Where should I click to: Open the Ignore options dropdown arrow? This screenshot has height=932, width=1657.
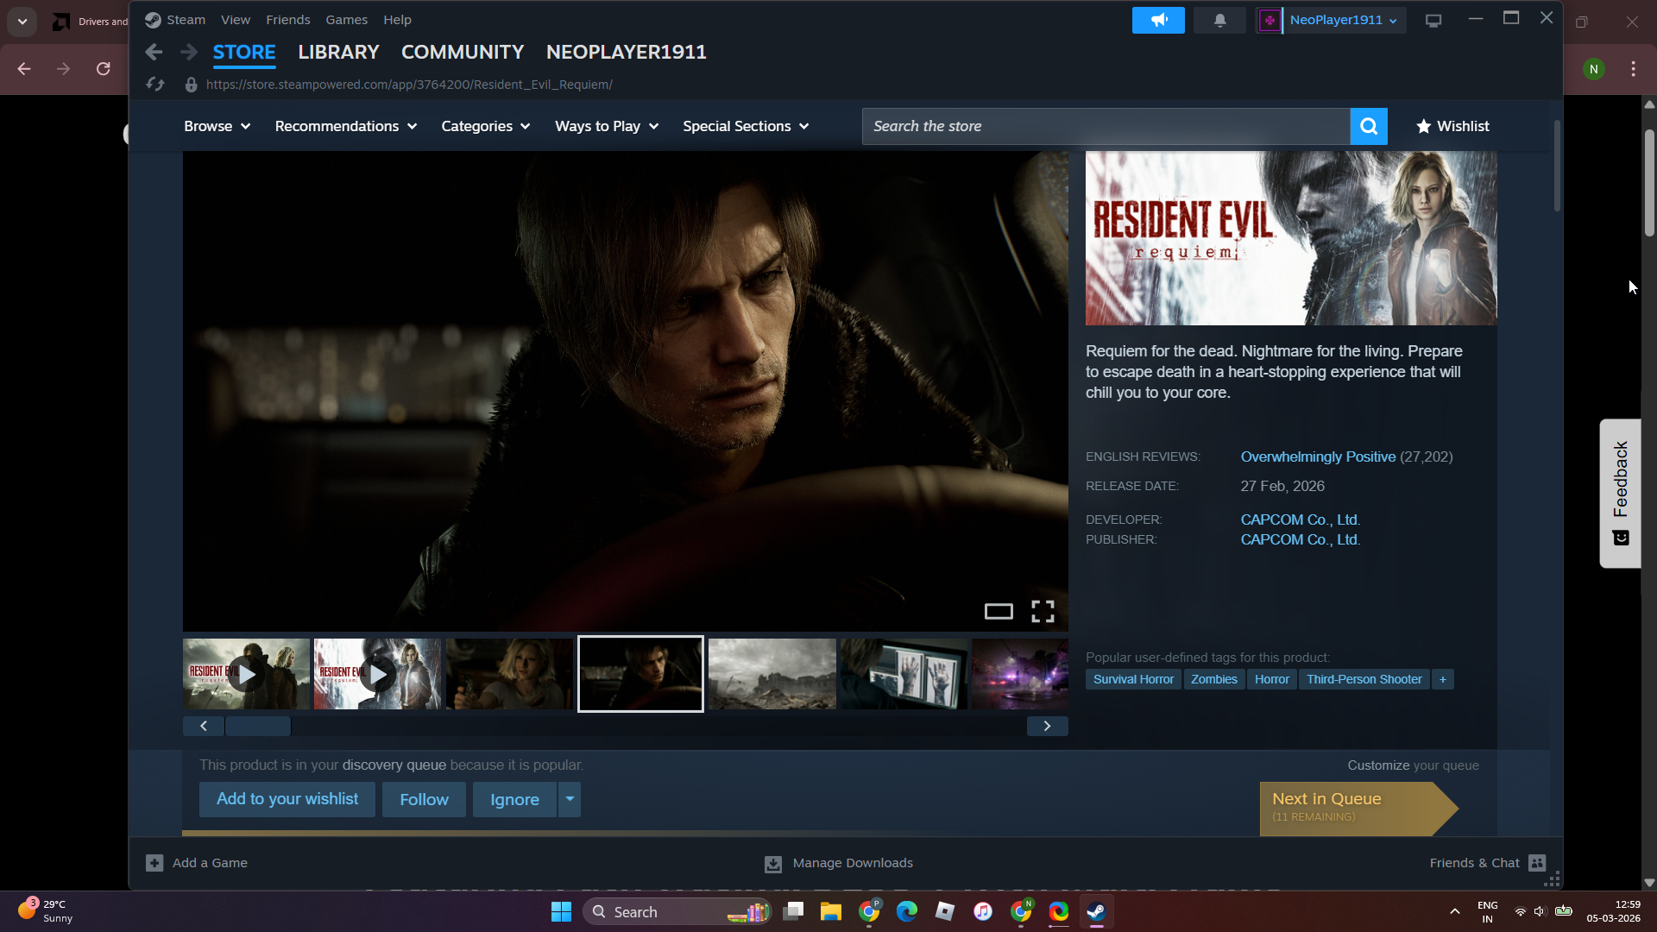pyautogui.click(x=570, y=799)
